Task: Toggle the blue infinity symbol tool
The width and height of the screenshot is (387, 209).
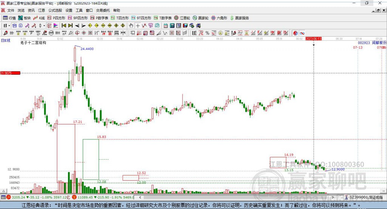Action: click(302, 33)
